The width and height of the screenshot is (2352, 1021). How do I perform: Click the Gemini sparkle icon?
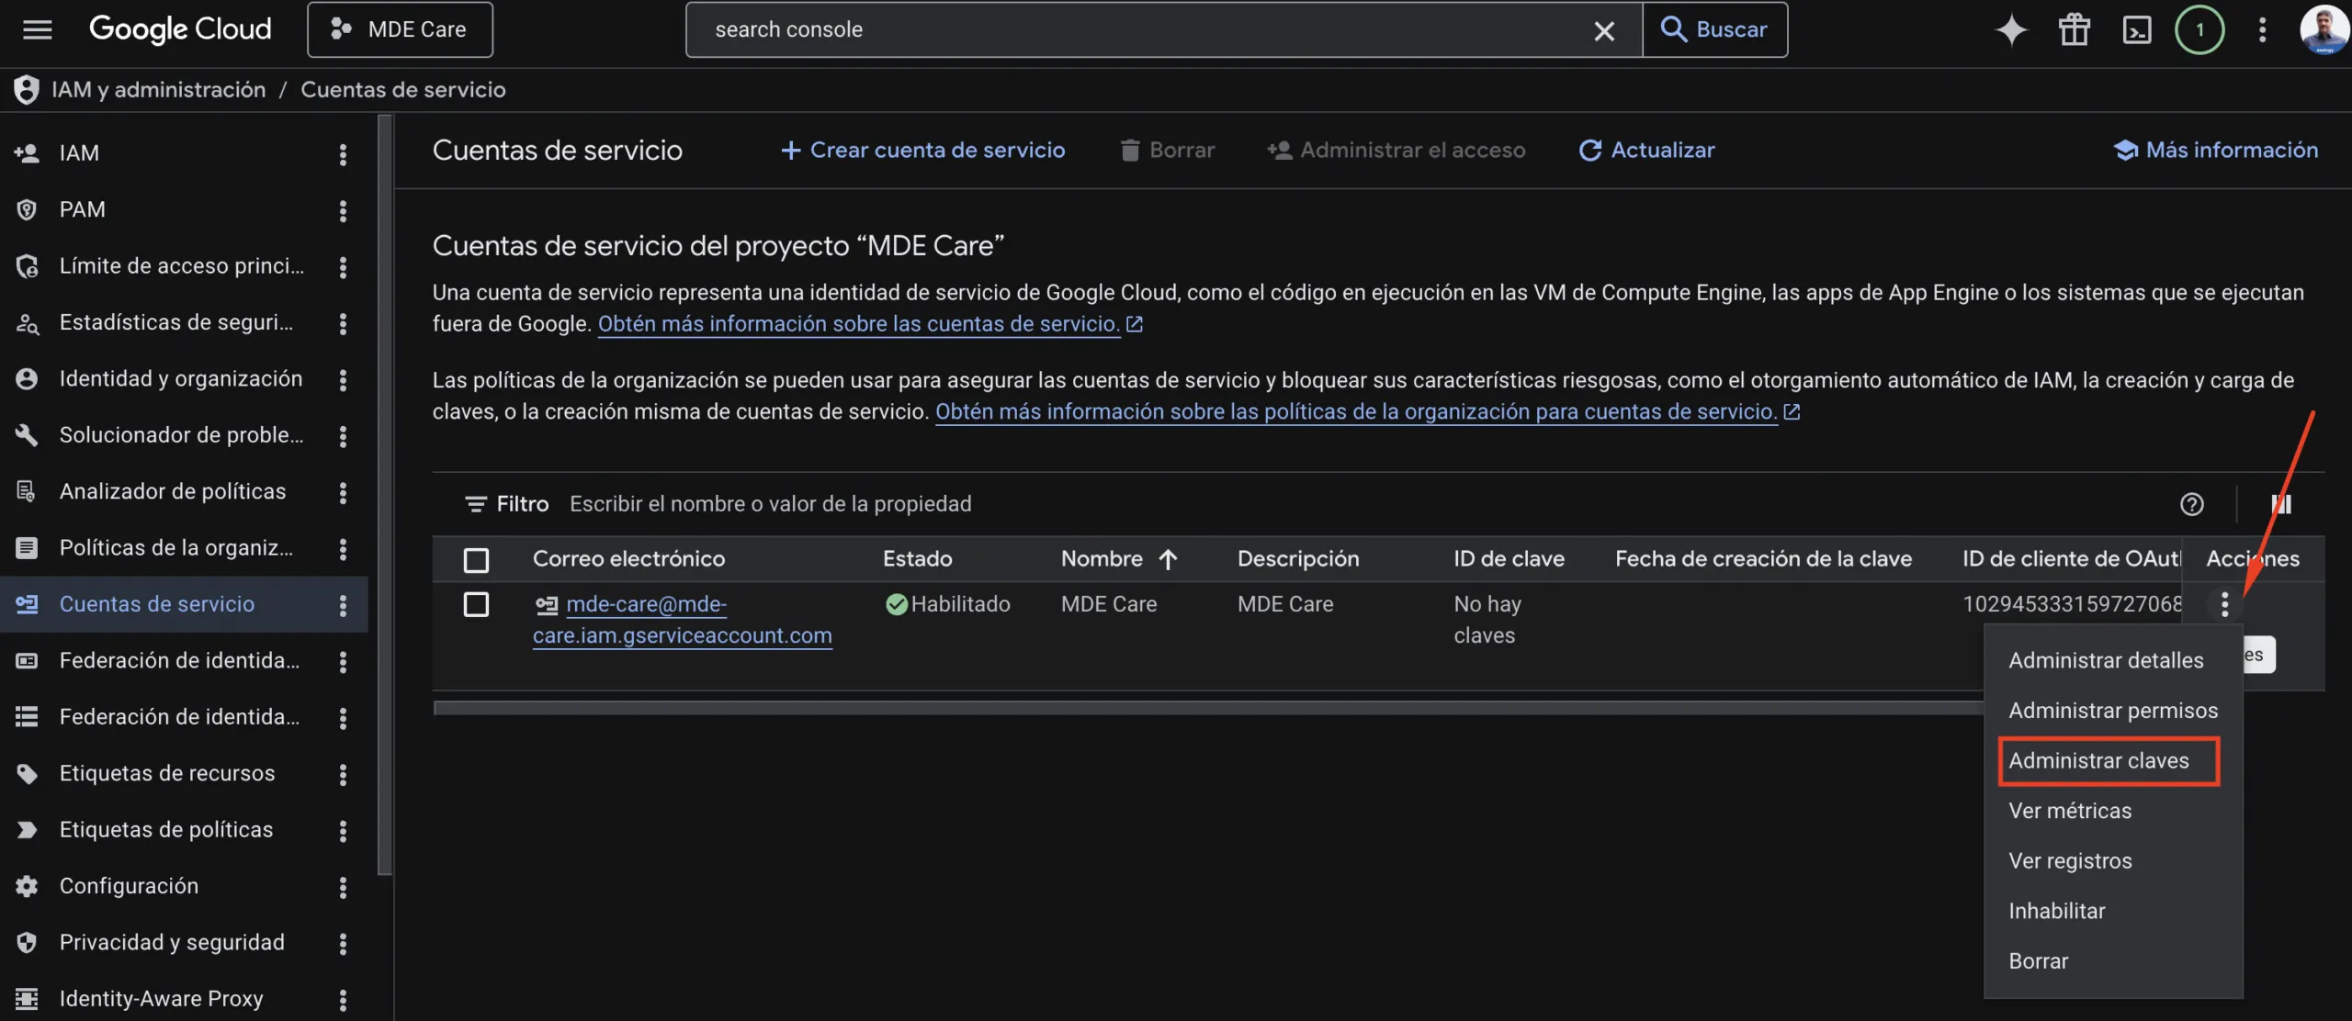(2011, 29)
